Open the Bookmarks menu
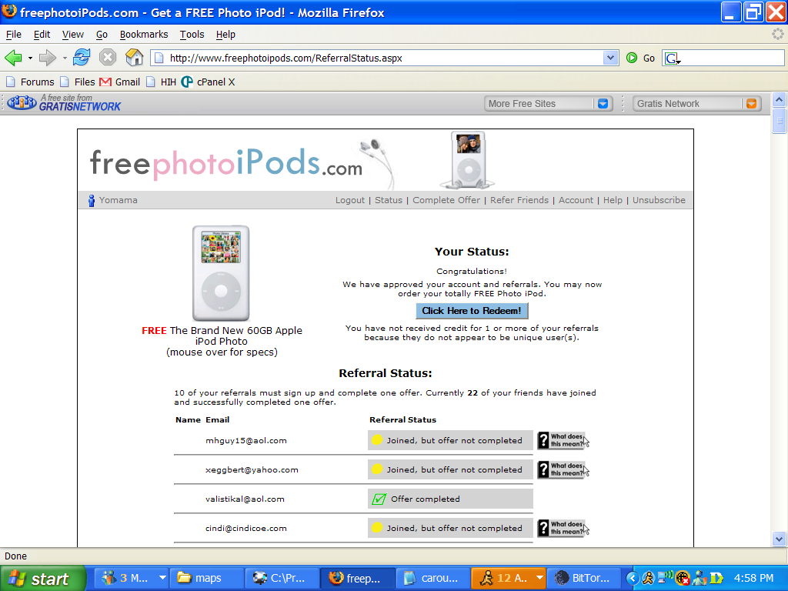The width and height of the screenshot is (788, 591). [144, 34]
